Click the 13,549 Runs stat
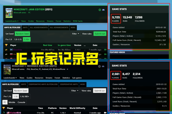Screen dimensions: 172x114 coord(127,19)
